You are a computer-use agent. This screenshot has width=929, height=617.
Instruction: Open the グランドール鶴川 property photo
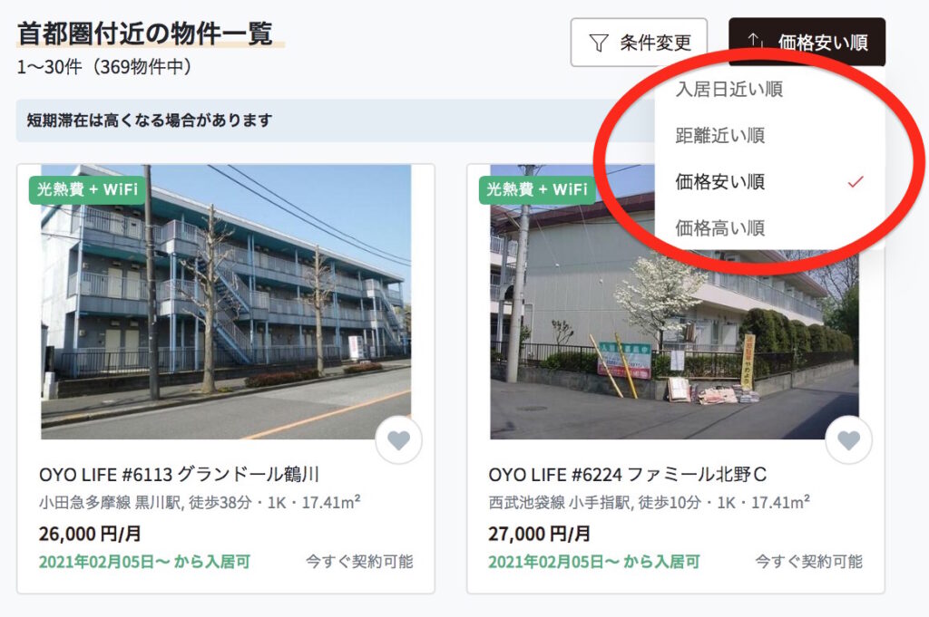226,302
